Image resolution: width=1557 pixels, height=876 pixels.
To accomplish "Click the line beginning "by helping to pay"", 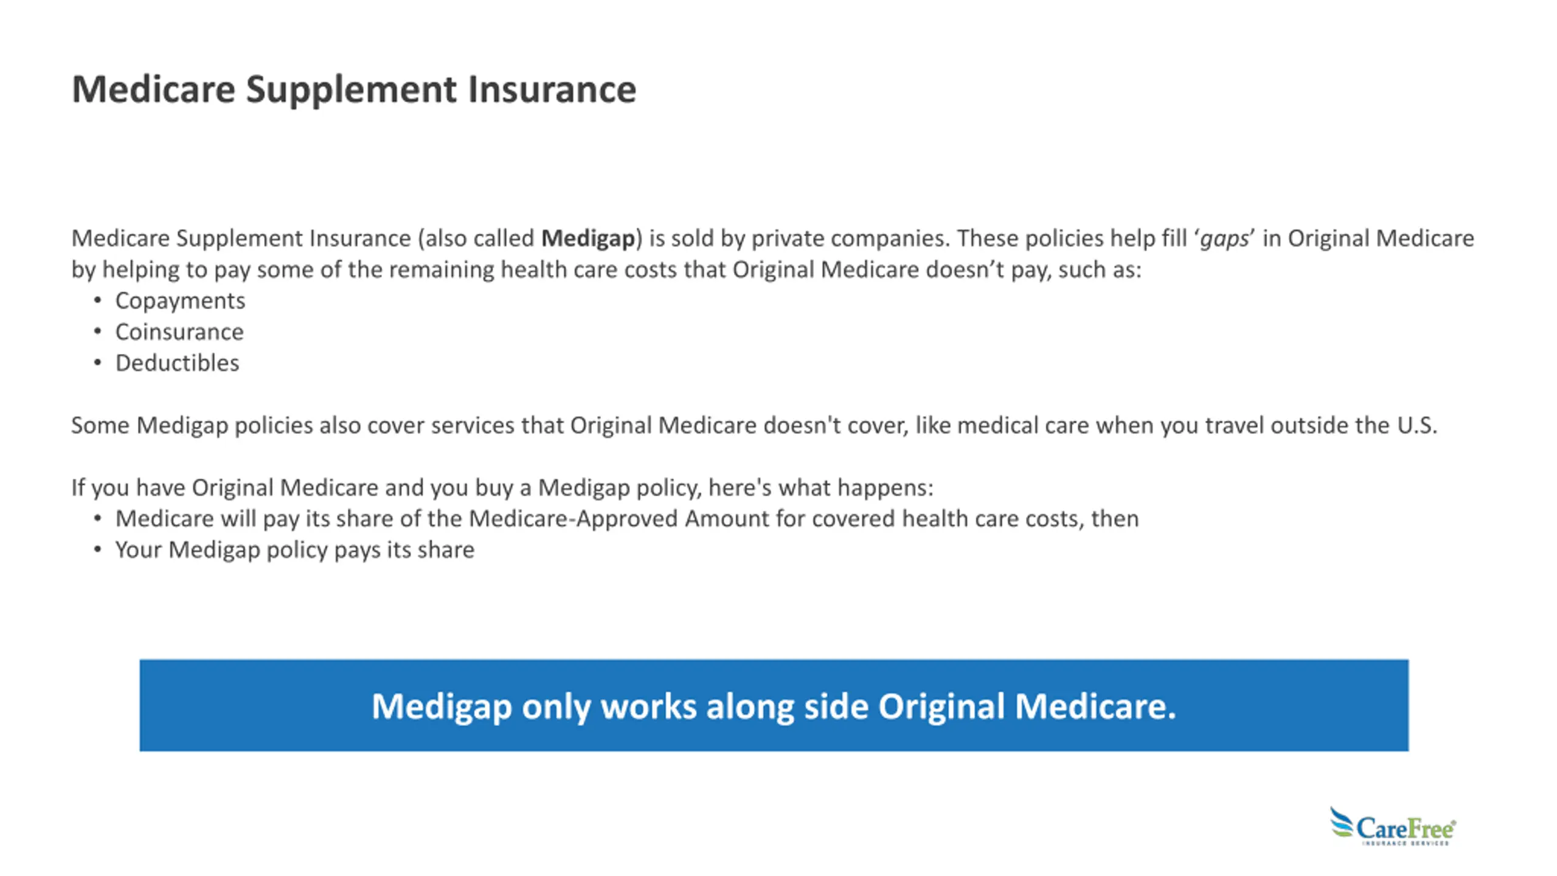I will coord(606,269).
